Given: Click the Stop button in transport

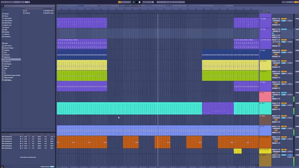Looking at the screenshot, I should point(137,2).
